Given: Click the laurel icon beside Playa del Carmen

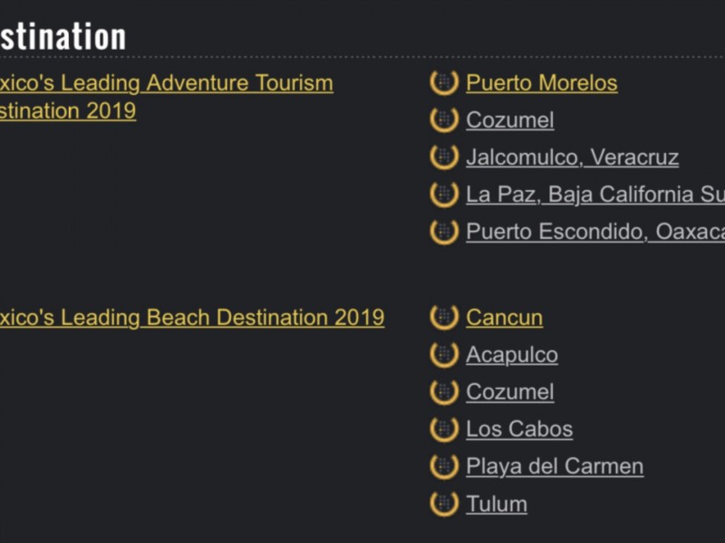Looking at the screenshot, I should (444, 466).
